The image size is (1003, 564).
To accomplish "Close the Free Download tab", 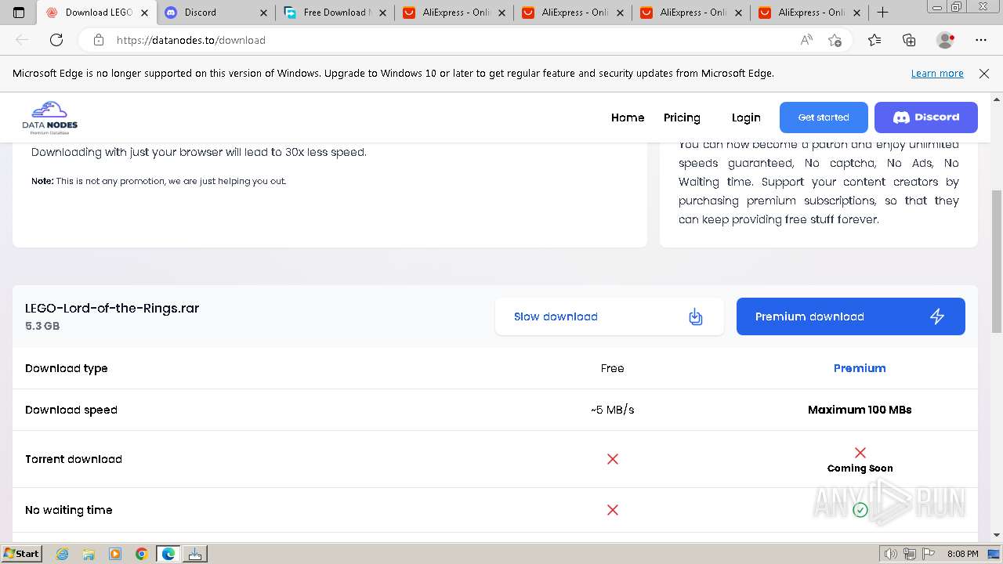I will coord(382,13).
